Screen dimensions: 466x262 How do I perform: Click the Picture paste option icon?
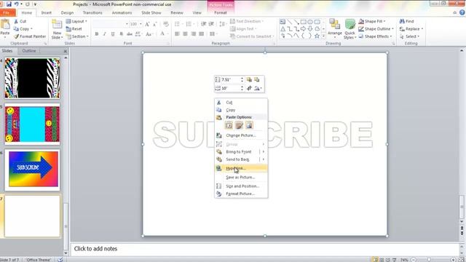tap(249, 125)
